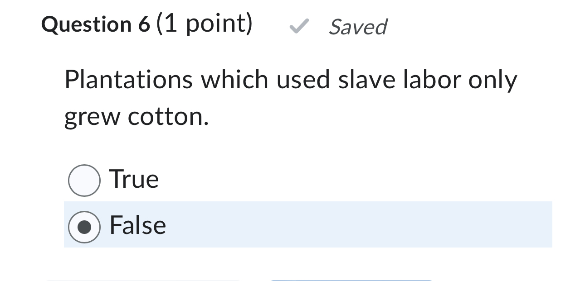
Task: Click the italic Saved text
Action: point(358,27)
